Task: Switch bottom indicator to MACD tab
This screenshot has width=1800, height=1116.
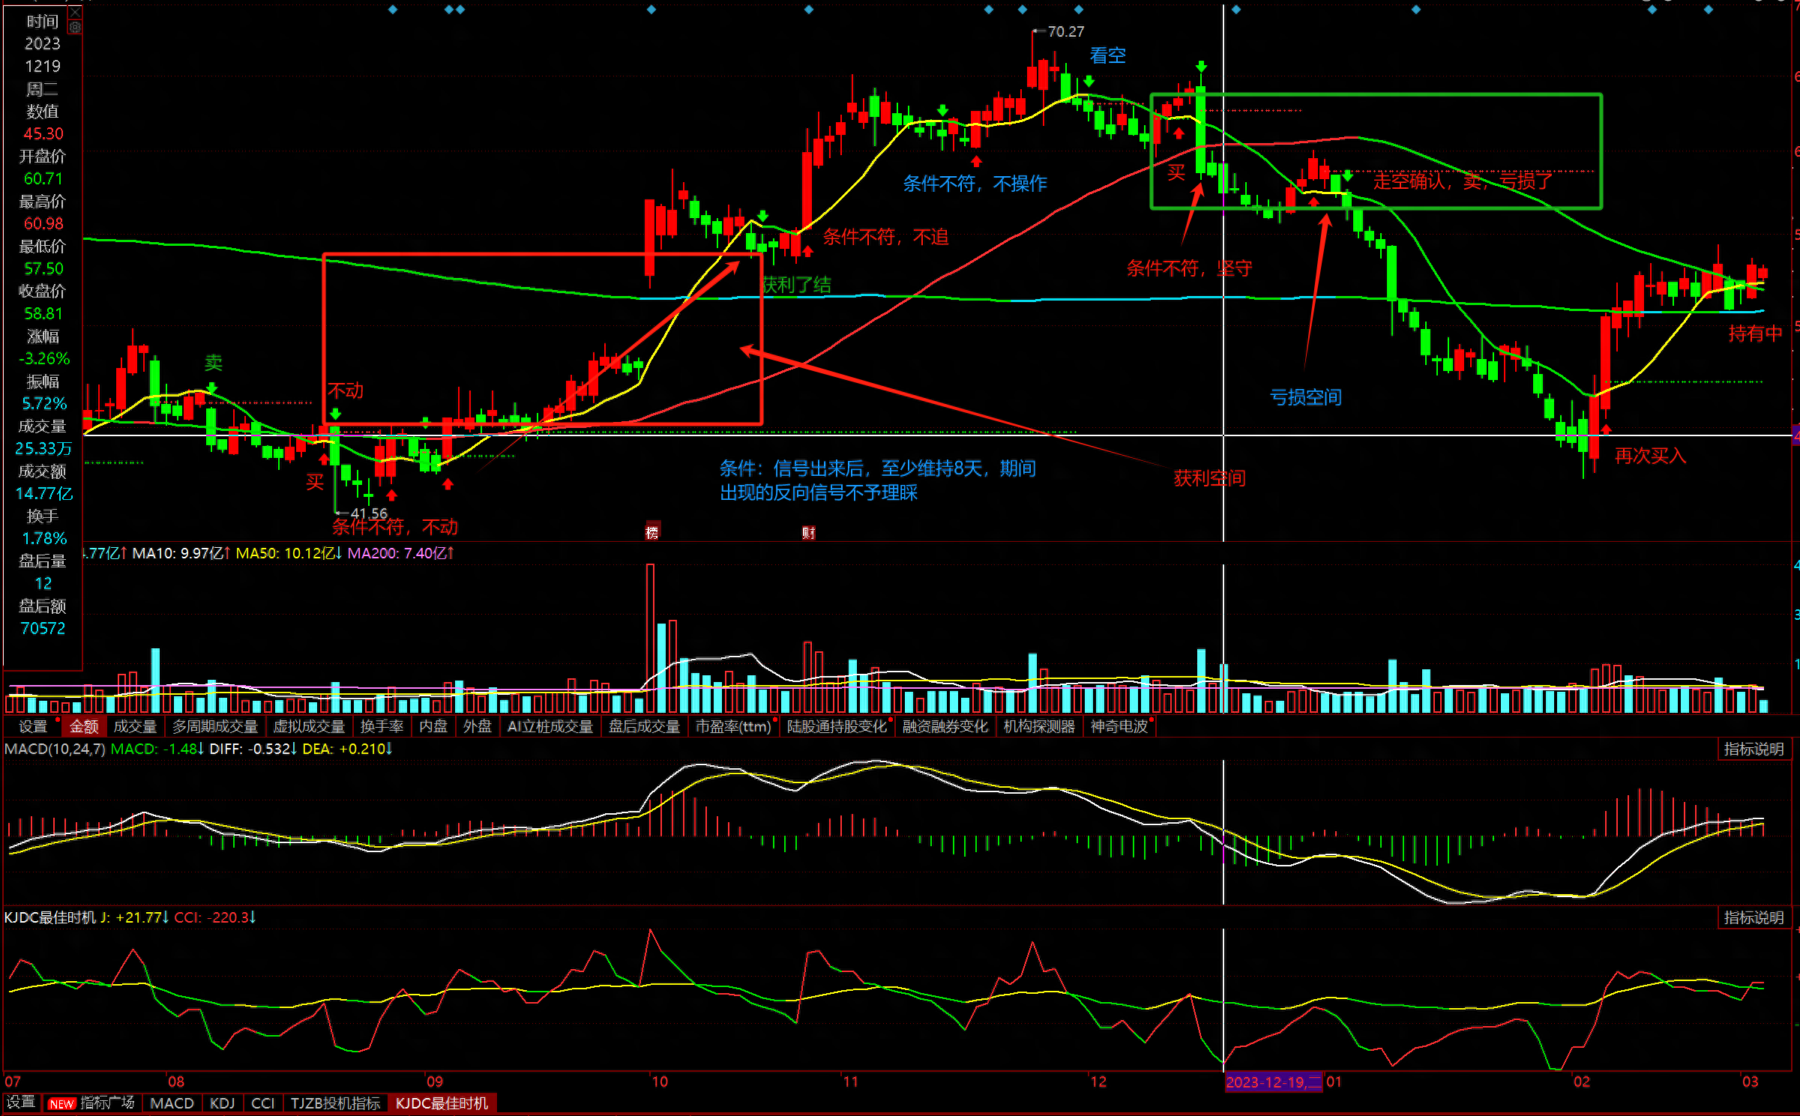Action: tap(172, 1103)
